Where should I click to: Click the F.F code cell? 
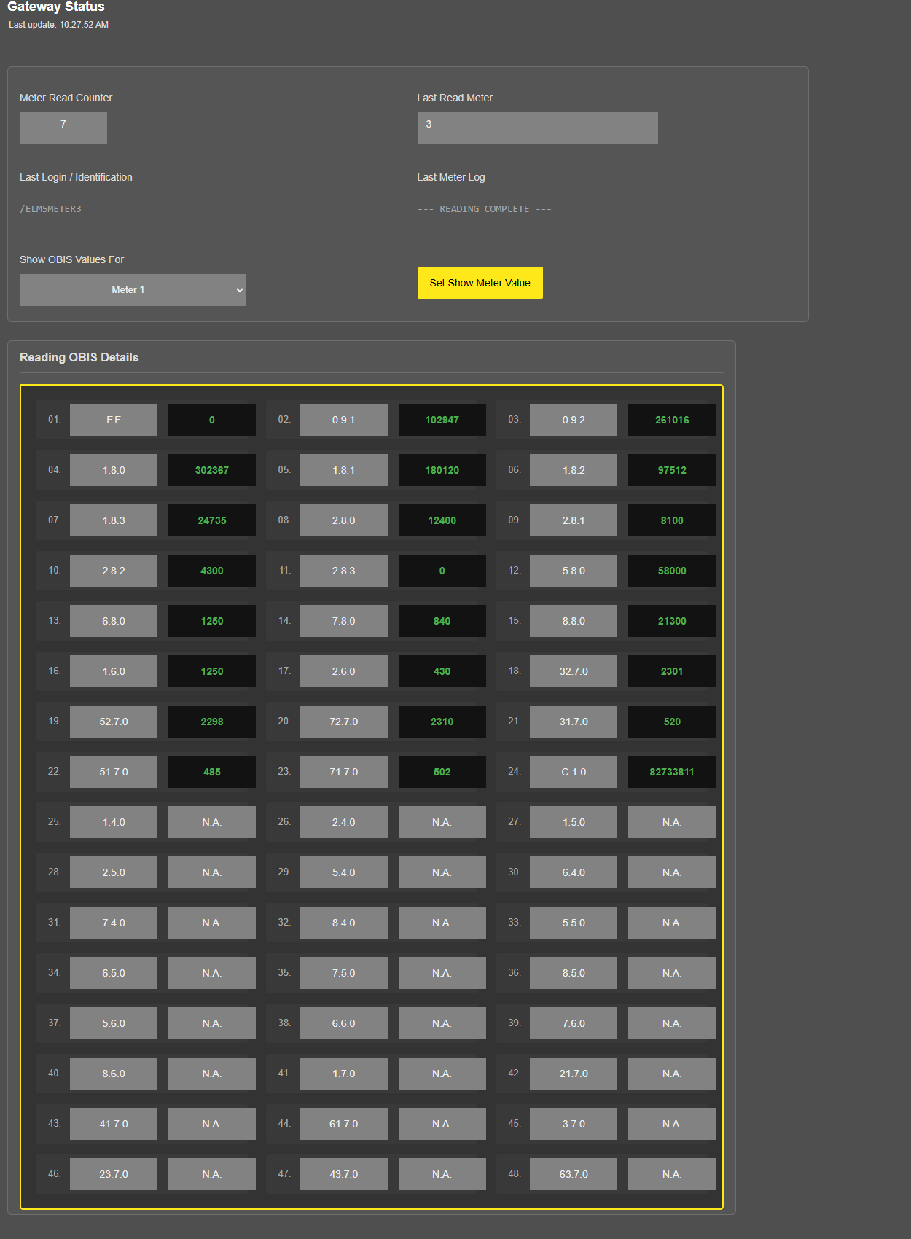point(114,420)
